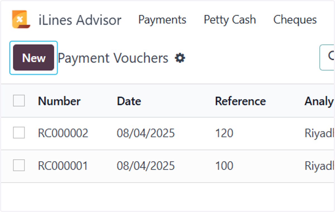The image size is (335, 212).
Task: Click the New button to create voucher
Action: click(33, 58)
